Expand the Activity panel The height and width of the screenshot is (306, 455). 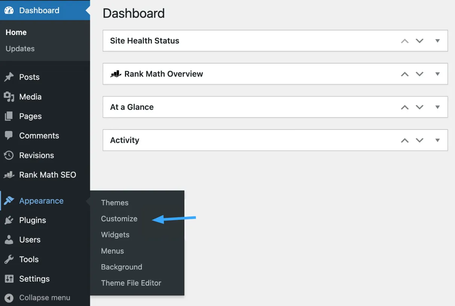point(437,140)
